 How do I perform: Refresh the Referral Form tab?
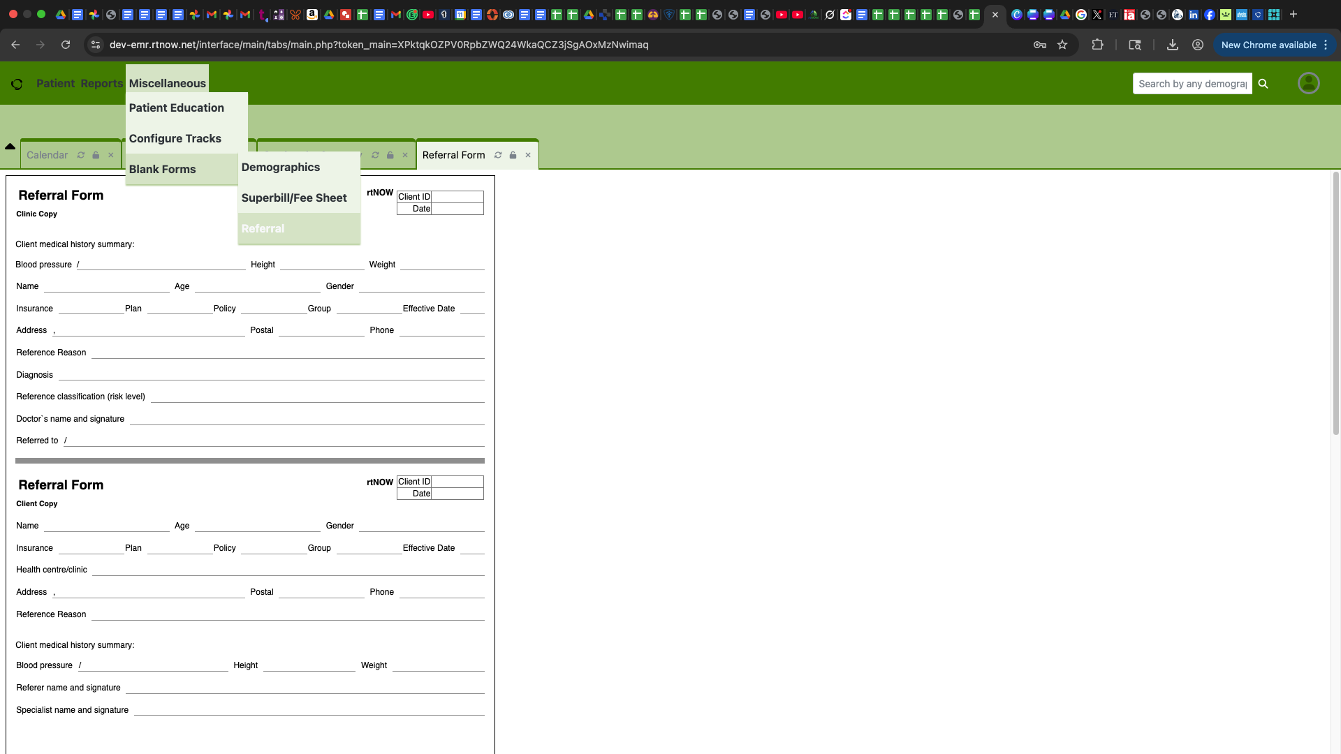(x=498, y=155)
